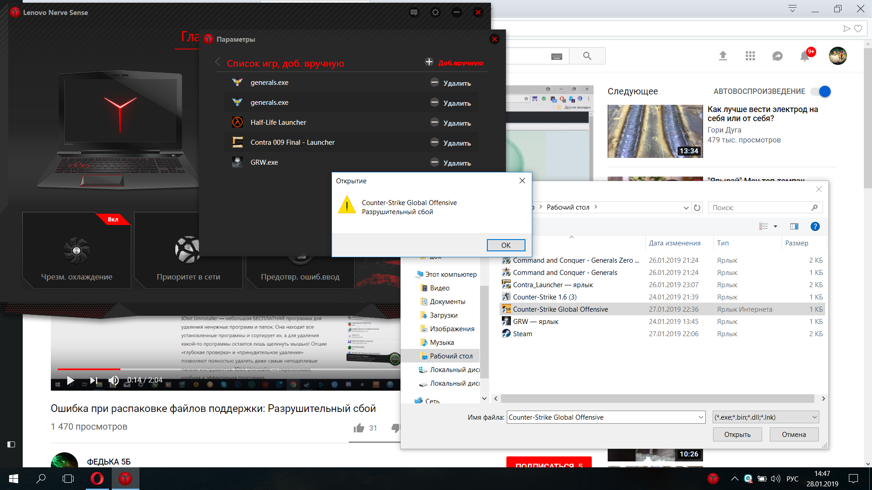
Task: Close the Открытие error dialog
Action: pyautogui.click(x=522, y=181)
